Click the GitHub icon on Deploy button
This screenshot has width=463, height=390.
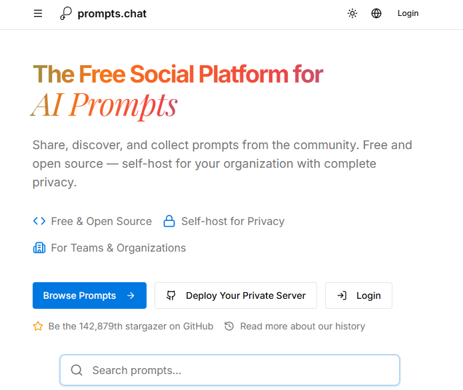tap(171, 295)
